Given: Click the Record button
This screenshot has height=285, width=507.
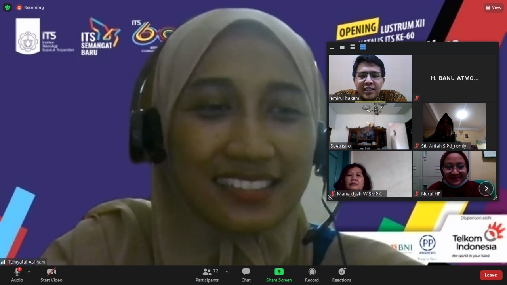Looking at the screenshot, I should [312, 275].
